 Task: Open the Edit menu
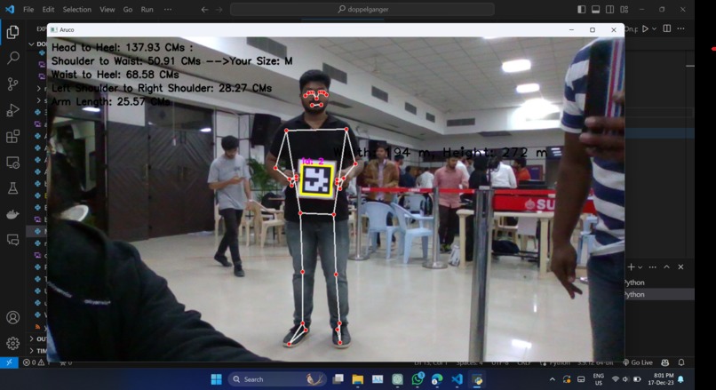pos(48,9)
